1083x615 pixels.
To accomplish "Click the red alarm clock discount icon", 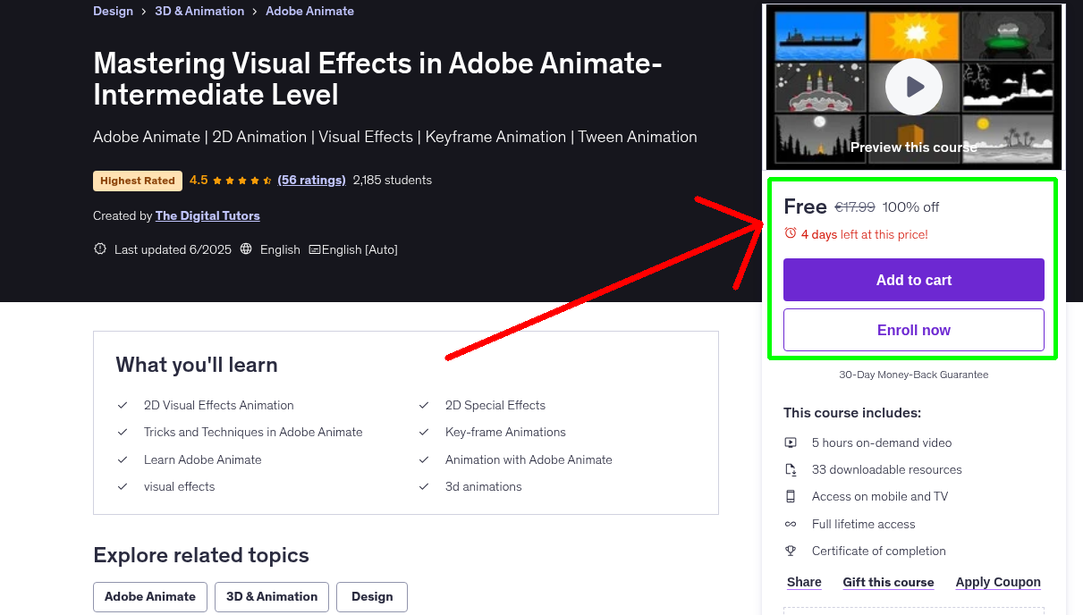I will (x=791, y=232).
